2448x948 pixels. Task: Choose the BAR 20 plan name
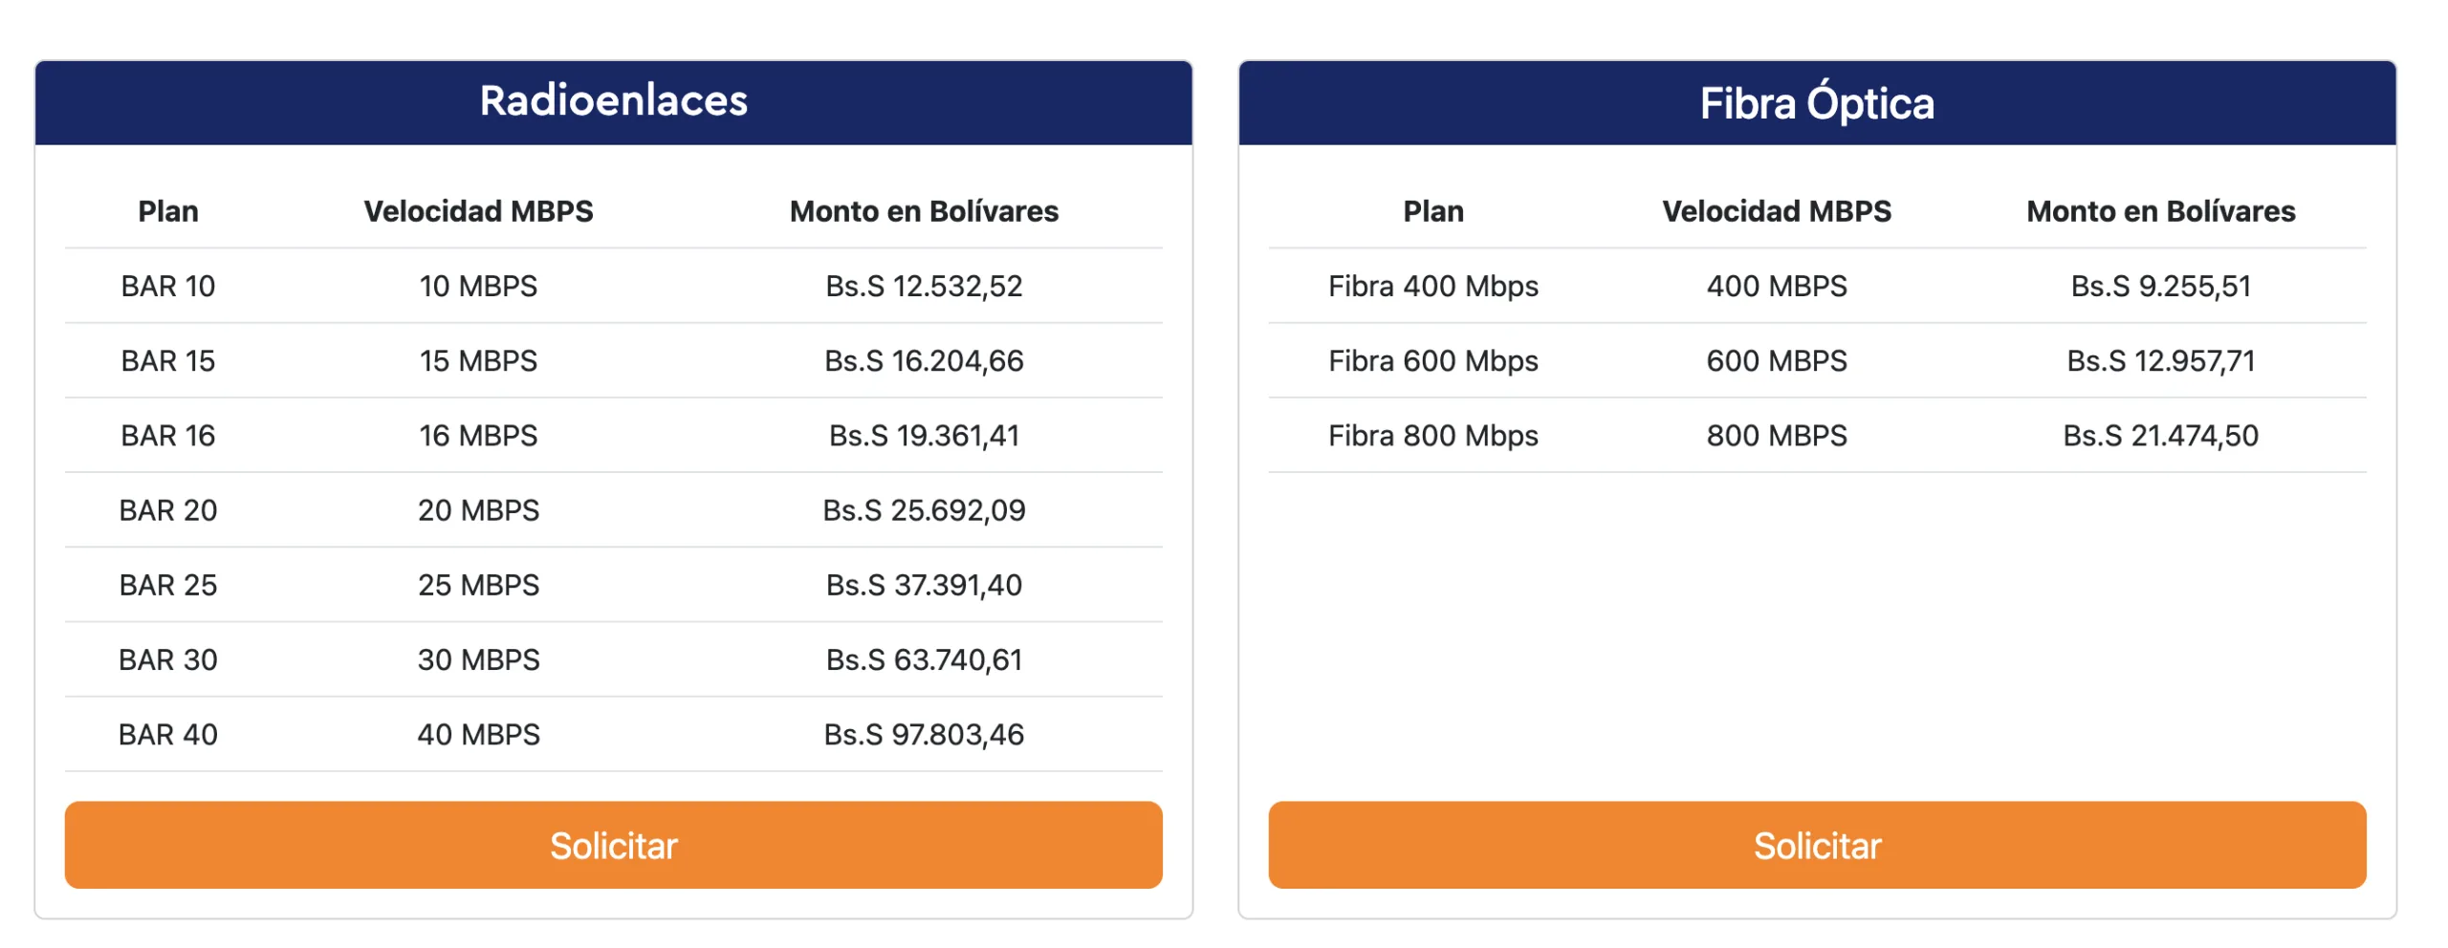(168, 509)
